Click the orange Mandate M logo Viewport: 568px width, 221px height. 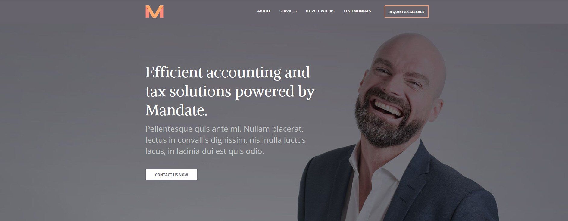pos(154,11)
